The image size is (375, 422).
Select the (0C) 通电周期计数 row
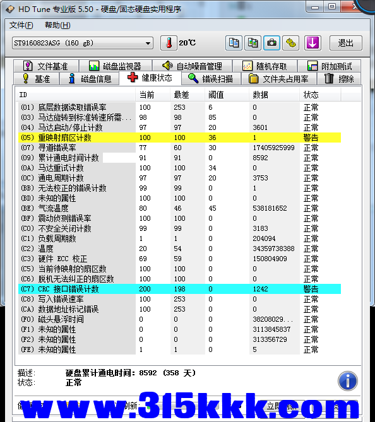(x=179, y=178)
